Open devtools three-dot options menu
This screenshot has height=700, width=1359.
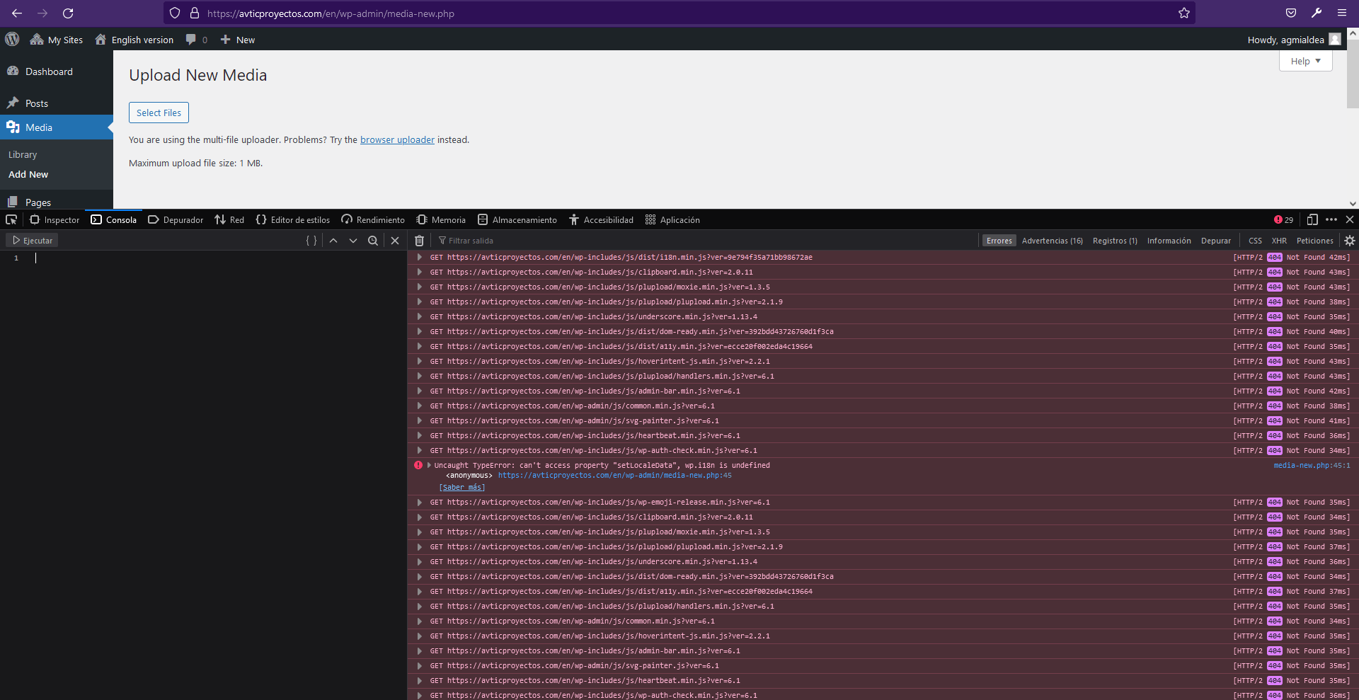pyautogui.click(x=1331, y=220)
